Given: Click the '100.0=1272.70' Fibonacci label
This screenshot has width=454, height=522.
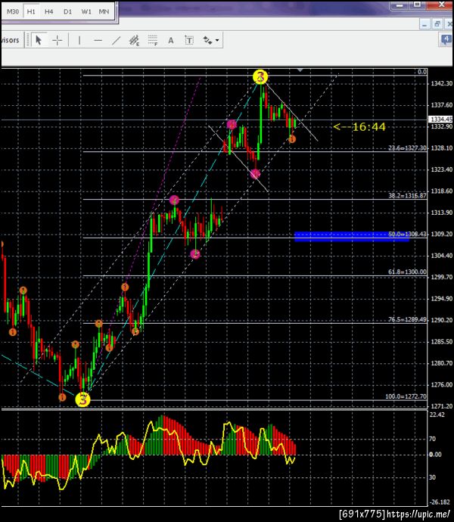Looking at the screenshot, I should (406, 396).
